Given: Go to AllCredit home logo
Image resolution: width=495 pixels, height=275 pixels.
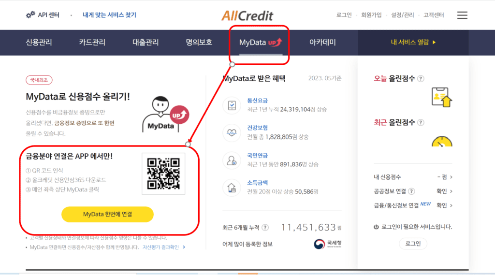Looking at the screenshot, I should click(247, 15).
